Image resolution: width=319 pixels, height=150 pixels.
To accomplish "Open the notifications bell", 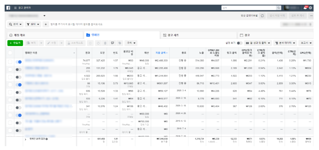I will (x=305, y=8).
